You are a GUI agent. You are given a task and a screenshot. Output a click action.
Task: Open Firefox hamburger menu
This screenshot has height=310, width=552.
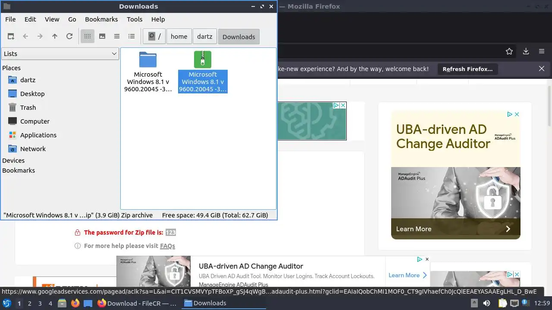[542, 51]
